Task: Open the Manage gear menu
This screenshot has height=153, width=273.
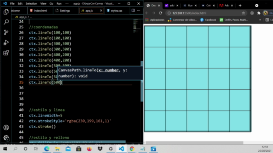Action: [6, 138]
